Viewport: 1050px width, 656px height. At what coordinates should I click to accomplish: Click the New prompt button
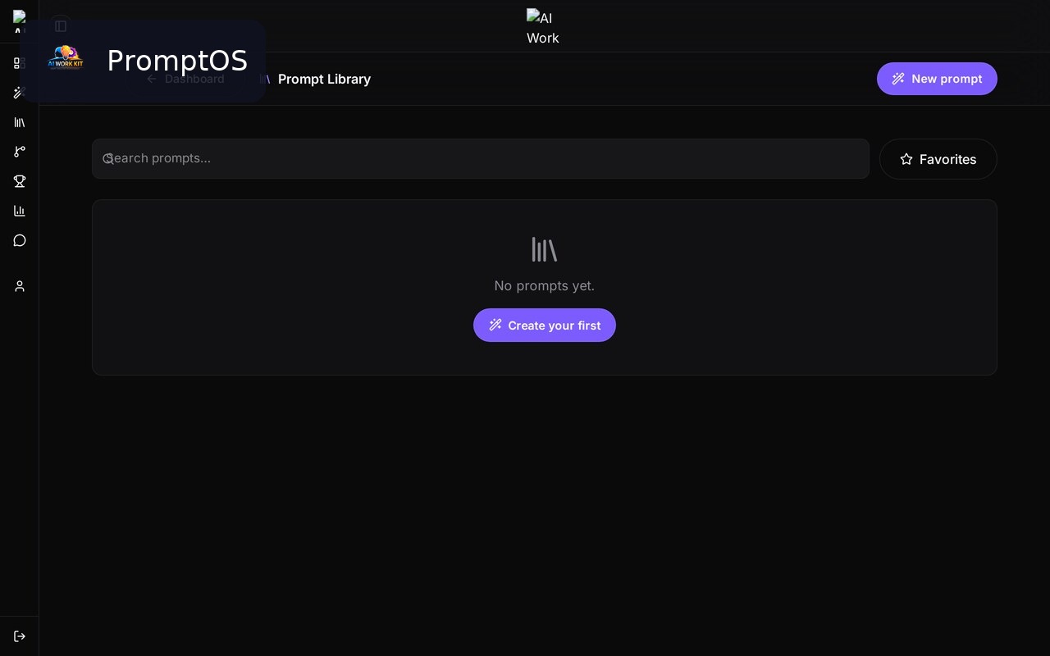(x=937, y=79)
